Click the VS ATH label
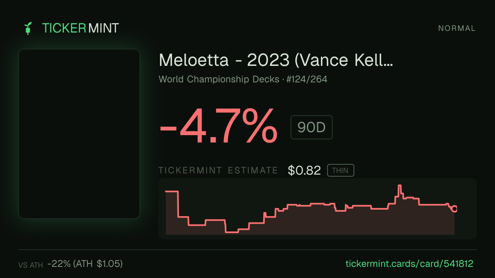Viewport: 495px width, 278px height. pyautogui.click(x=31, y=265)
